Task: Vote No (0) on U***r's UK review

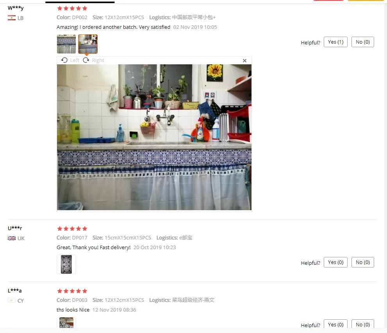Action: (x=362, y=262)
